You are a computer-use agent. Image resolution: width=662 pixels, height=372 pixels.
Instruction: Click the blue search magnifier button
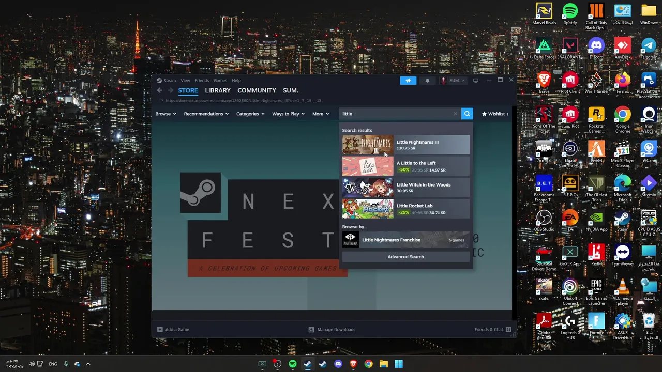click(x=467, y=114)
